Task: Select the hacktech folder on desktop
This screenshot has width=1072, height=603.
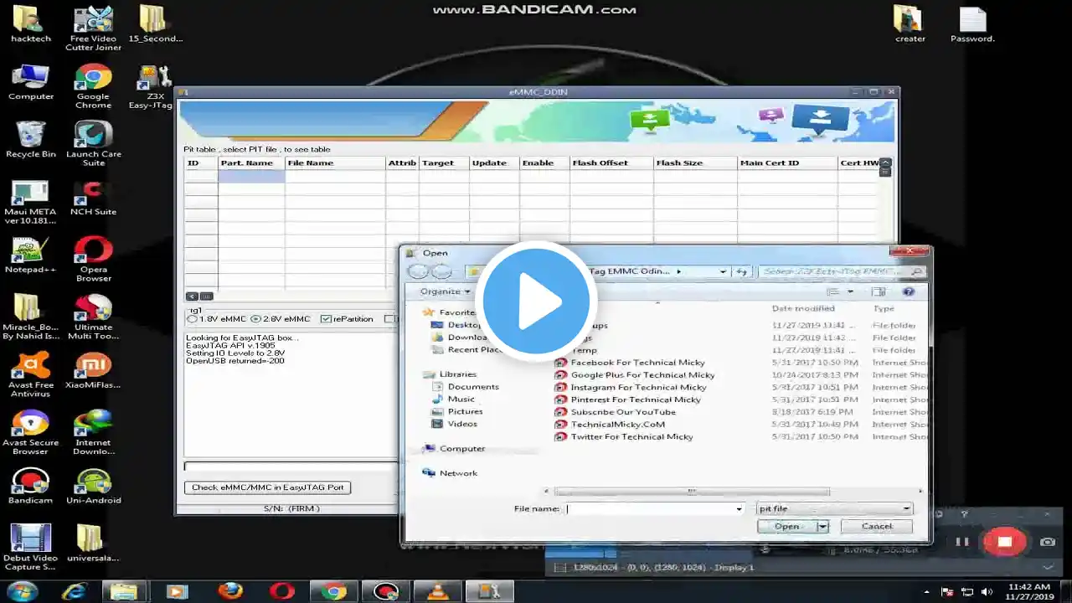Action: coord(31,24)
